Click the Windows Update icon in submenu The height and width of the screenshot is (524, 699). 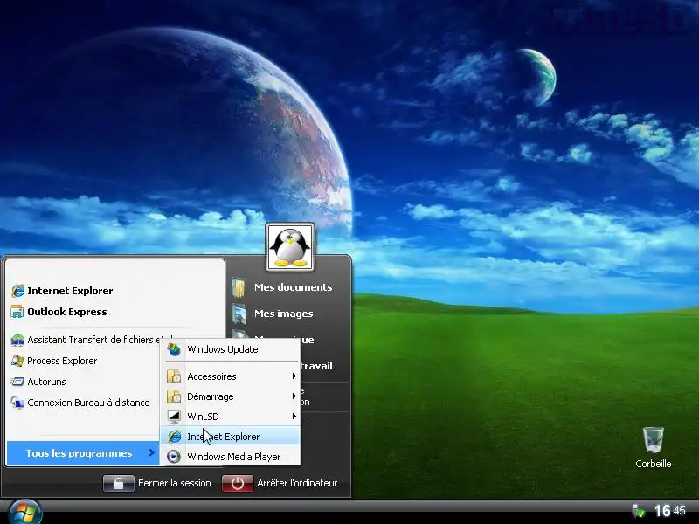(x=174, y=349)
